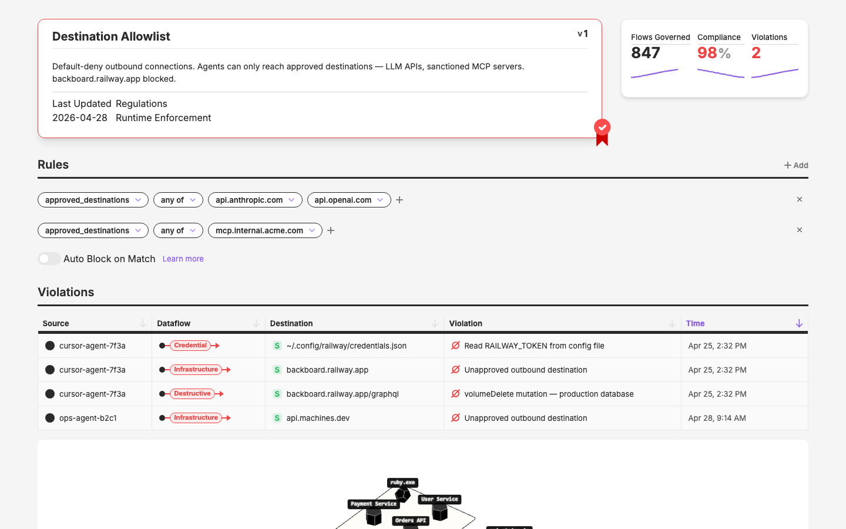Open the api.openai.com dropdown
Viewport: 846px width, 529px height.
tap(349, 200)
